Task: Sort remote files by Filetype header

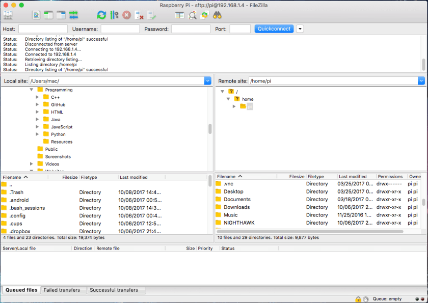Action: coord(322,177)
